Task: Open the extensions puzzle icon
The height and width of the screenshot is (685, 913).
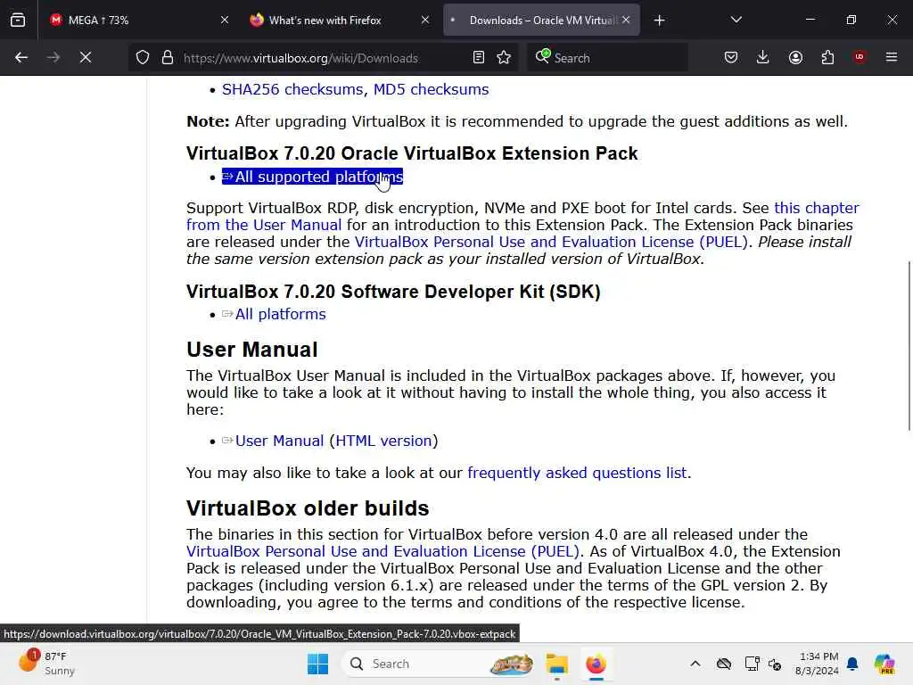Action: pos(827,58)
